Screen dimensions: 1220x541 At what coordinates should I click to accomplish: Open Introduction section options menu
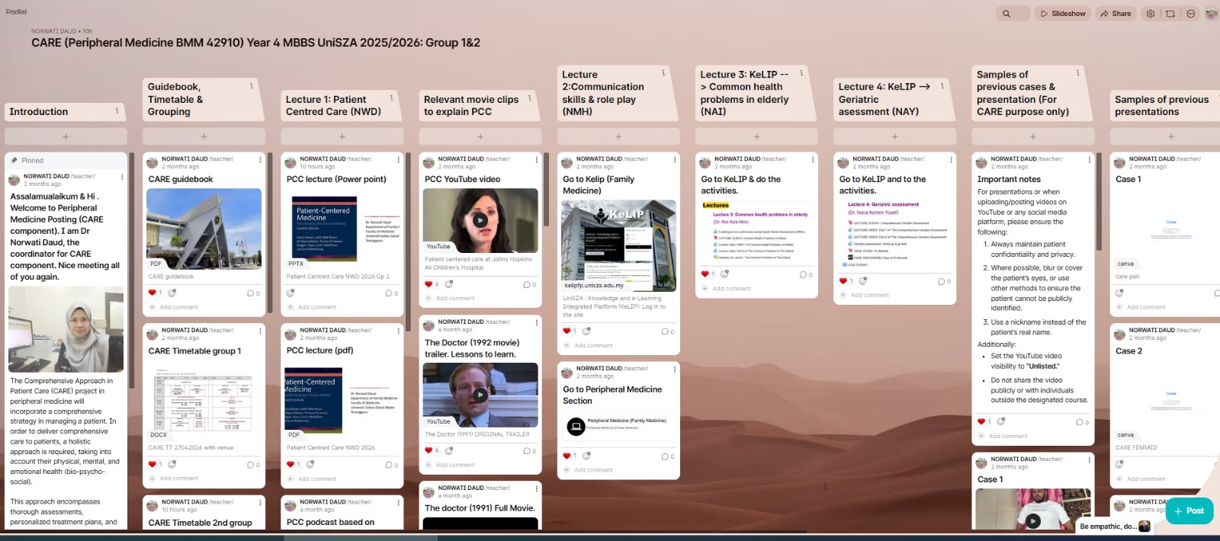click(x=117, y=111)
